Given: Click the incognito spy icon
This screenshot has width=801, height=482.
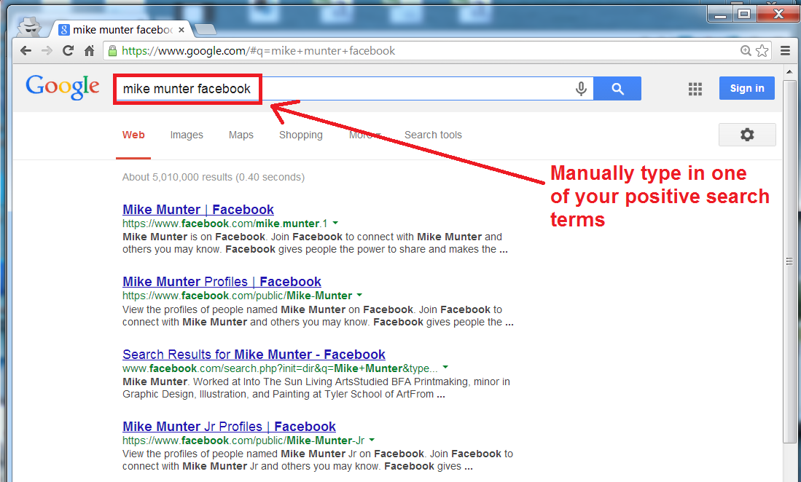Looking at the screenshot, I should (30, 26).
